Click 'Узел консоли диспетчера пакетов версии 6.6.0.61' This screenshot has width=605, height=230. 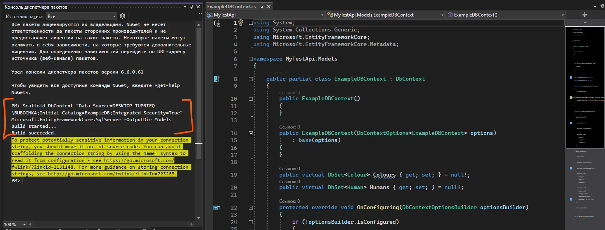tap(78, 72)
